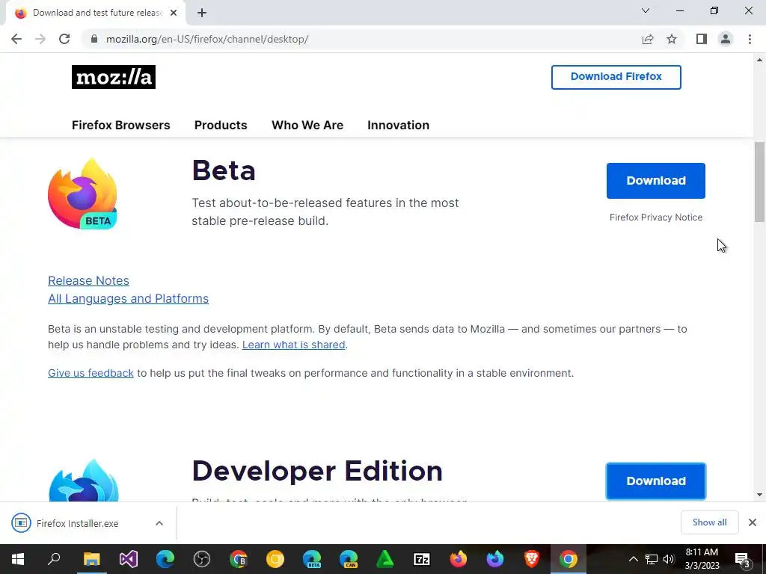Open 7-Zip from the taskbar

click(x=422, y=559)
